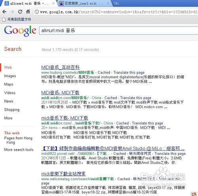
Task: Click the MIDI音乐打包下载 table entry
Action: [56, 137]
